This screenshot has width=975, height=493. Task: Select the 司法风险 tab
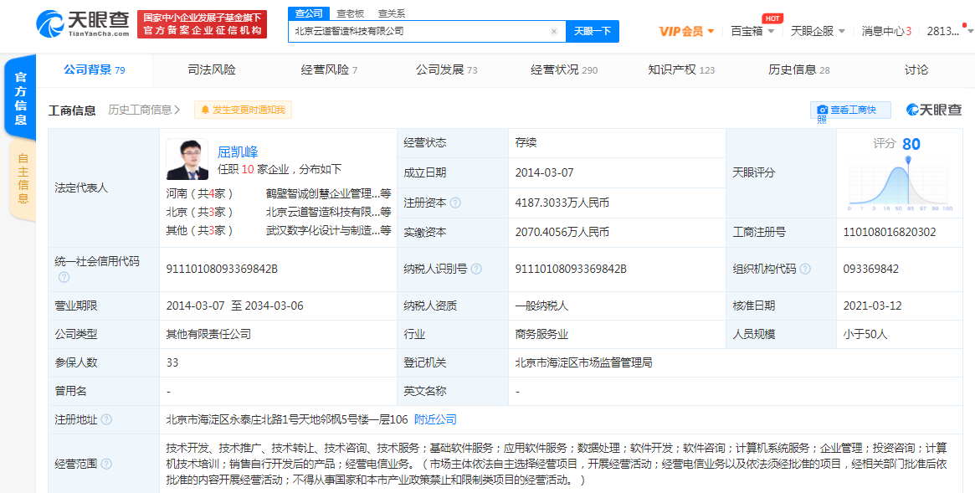pos(212,70)
